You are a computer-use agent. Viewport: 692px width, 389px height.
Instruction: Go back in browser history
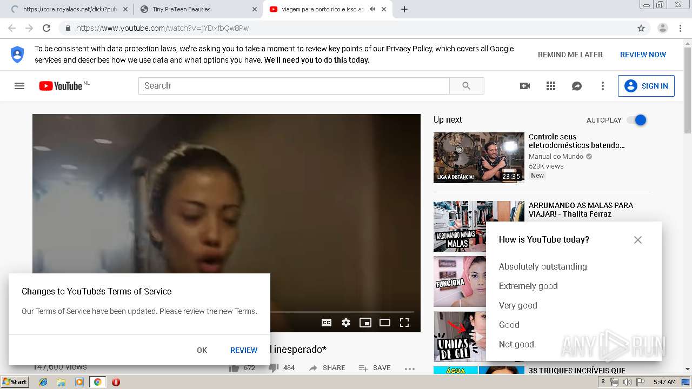tap(12, 28)
